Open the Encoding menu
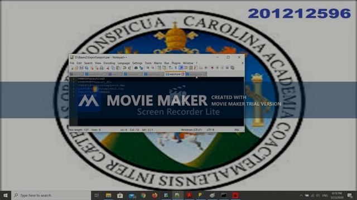Image resolution: width=357 pixels, height=200 pixels. [109, 63]
